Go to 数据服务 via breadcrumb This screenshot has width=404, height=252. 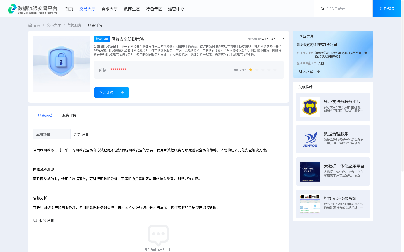[74, 25]
